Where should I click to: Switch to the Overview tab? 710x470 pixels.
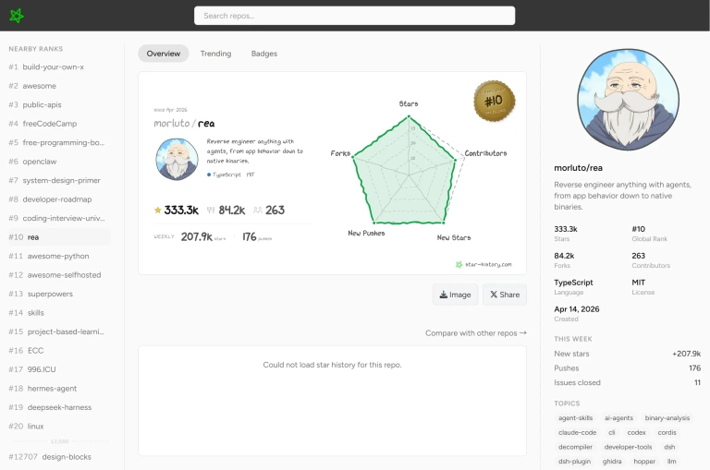(164, 54)
